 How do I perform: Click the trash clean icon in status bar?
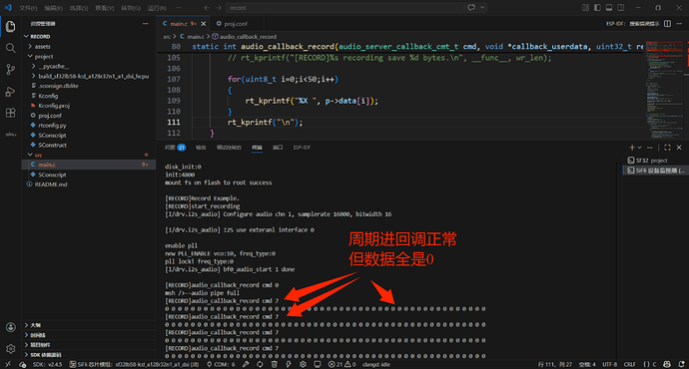275,364
